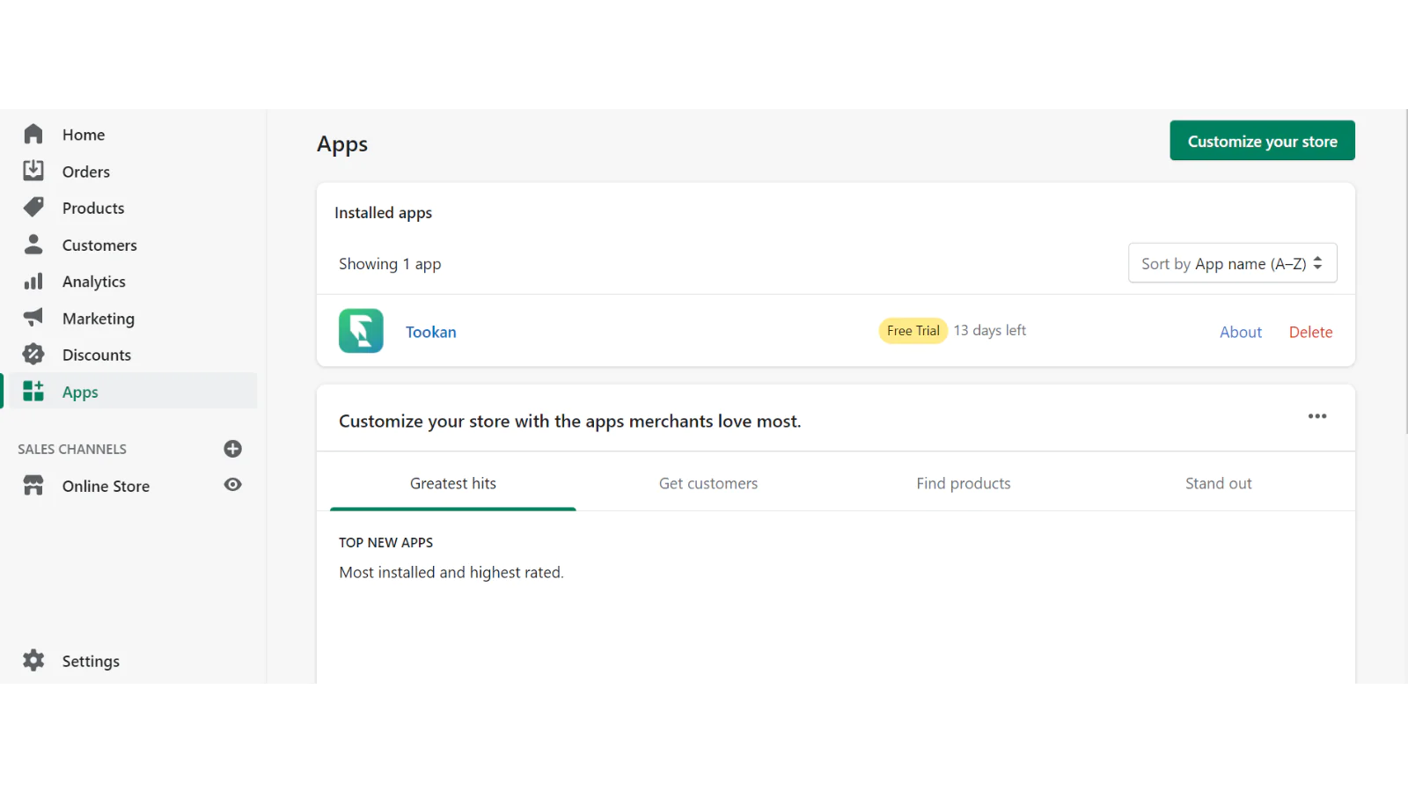
Task: Add a sales channel with plus button
Action: coord(232,449)
